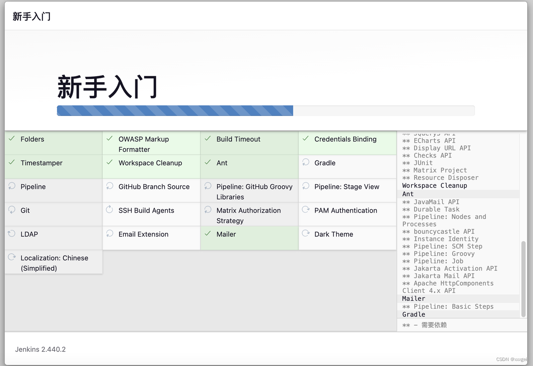
Task: Click the Mailer entry in install log
Action: 414,298
